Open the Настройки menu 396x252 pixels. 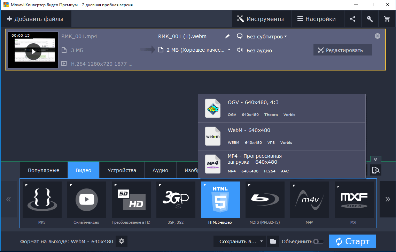click(x=317, y=19)
